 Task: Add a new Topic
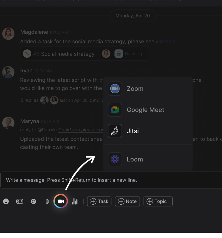coord(158,202)
